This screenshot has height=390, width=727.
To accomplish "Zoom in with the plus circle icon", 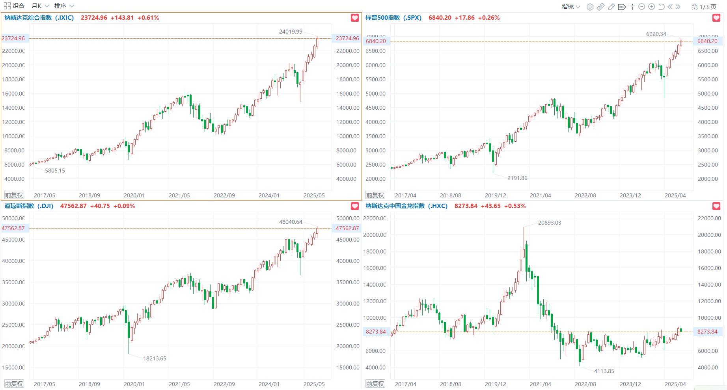I will [x=651, y=7].
